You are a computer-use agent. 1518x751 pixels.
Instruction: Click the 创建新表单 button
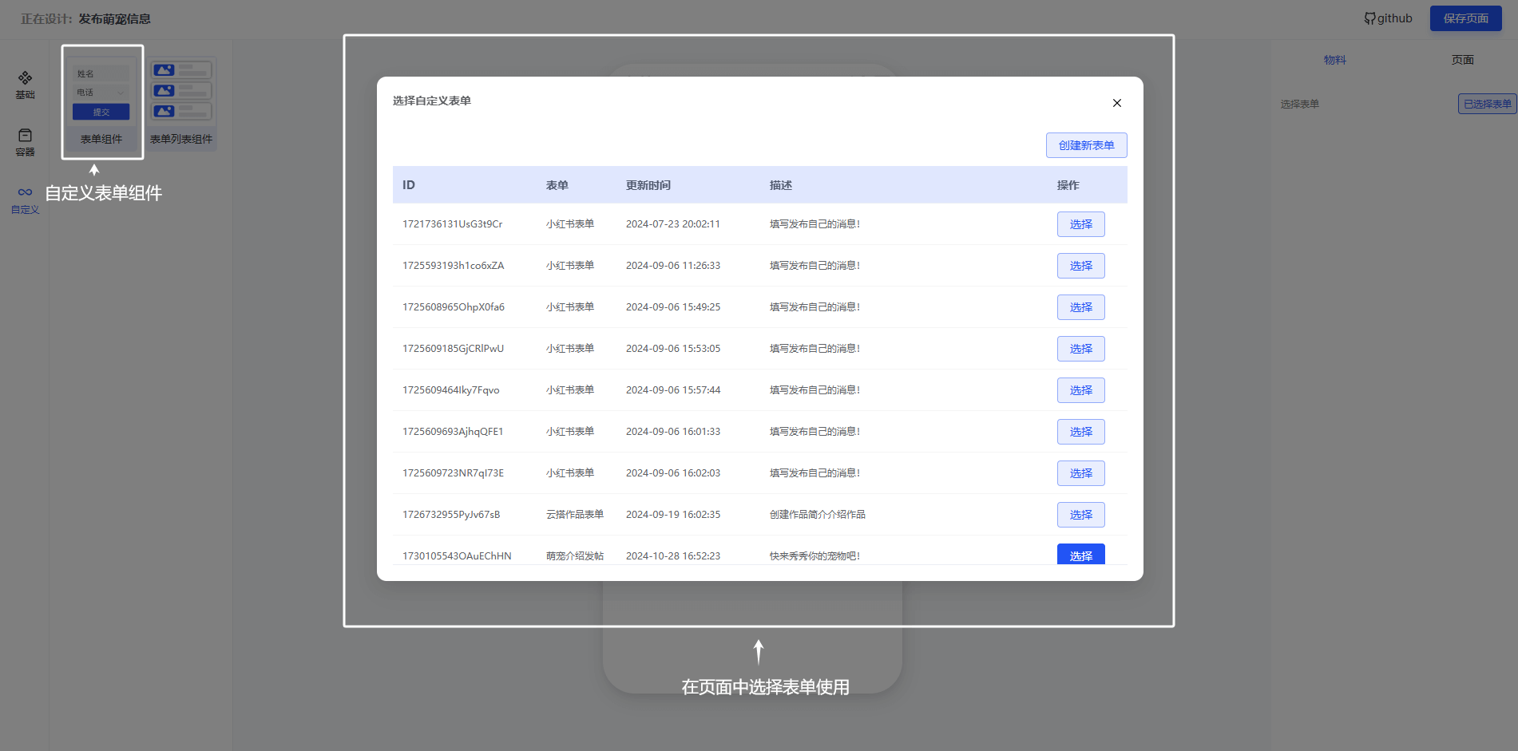(x=1086, y=145)
